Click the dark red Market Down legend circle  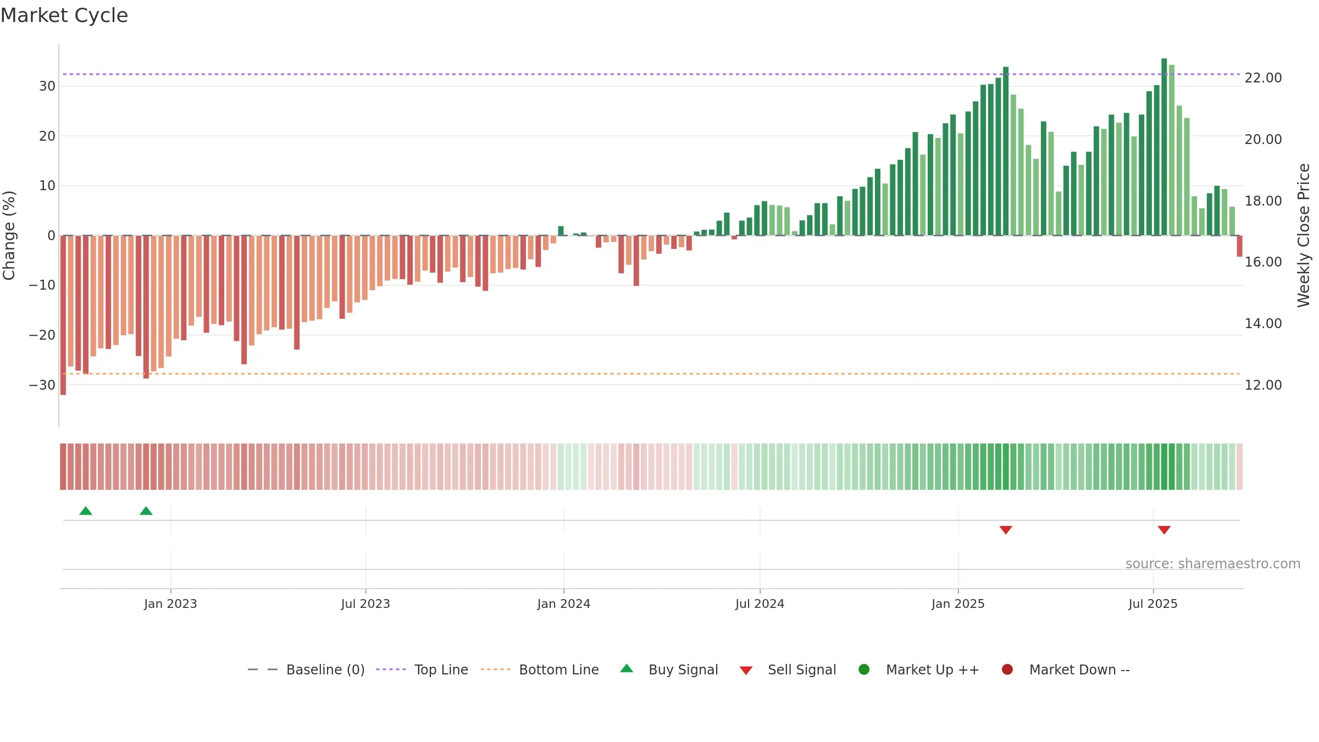click(x=1007, y=669)
